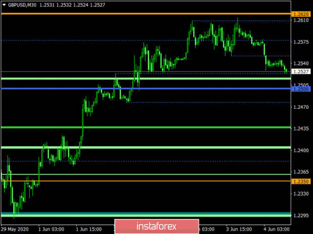The image size is (313, 234).
Task: Click the 1.2330 price scale value
Action: click(x=301, y=194)
